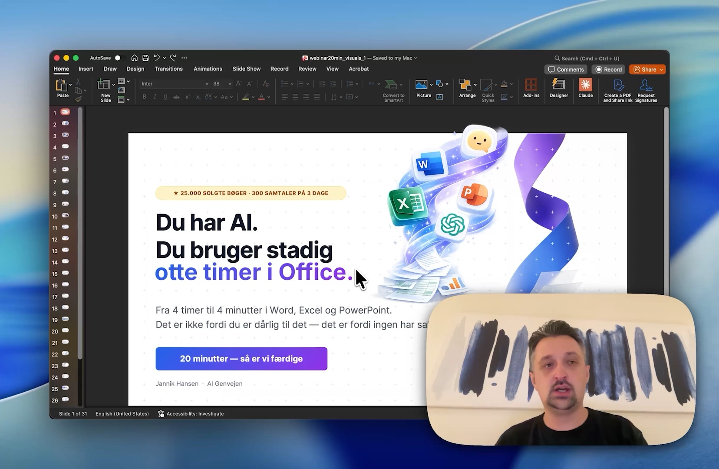Align text to the left
Viewport: 719px width, 469px height.
coord(284,97)
